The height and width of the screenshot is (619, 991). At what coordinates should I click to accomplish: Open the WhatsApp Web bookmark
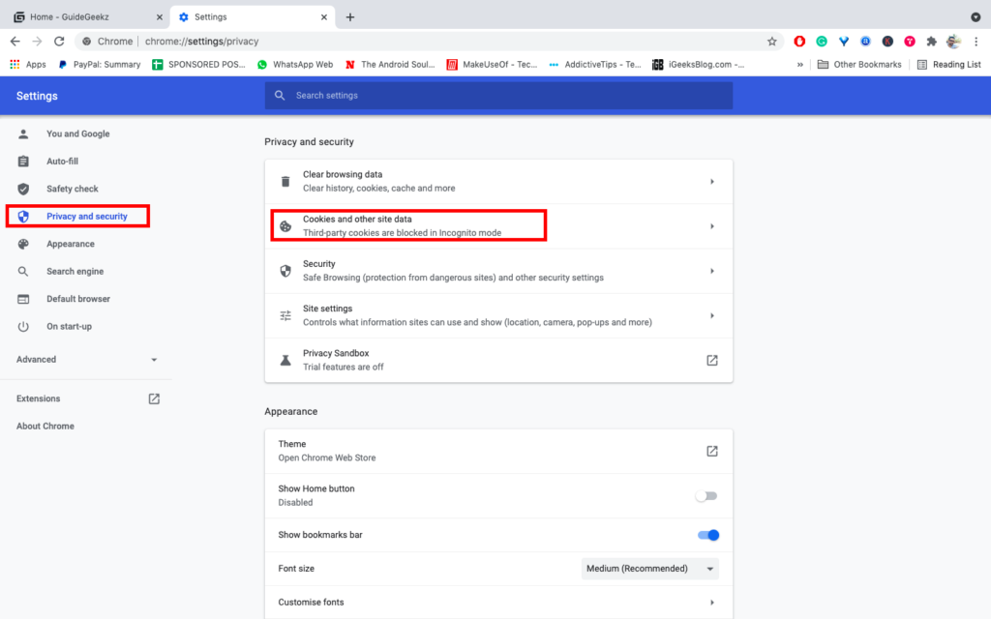click(295, 65)
